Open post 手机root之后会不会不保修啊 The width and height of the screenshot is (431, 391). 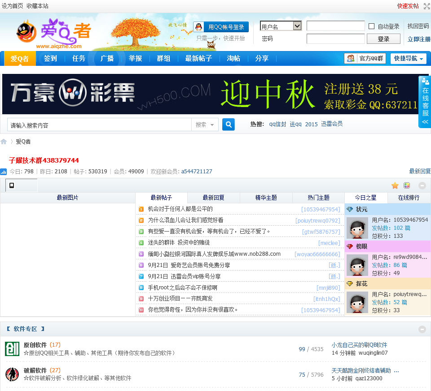pyautogui.click(x=183, y=288)
